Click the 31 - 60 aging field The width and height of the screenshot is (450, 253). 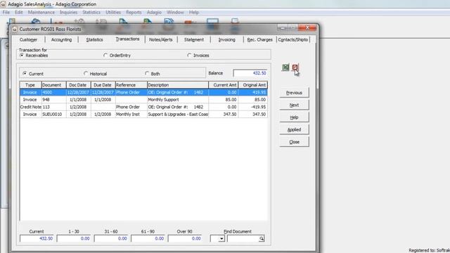coord(111,239)
